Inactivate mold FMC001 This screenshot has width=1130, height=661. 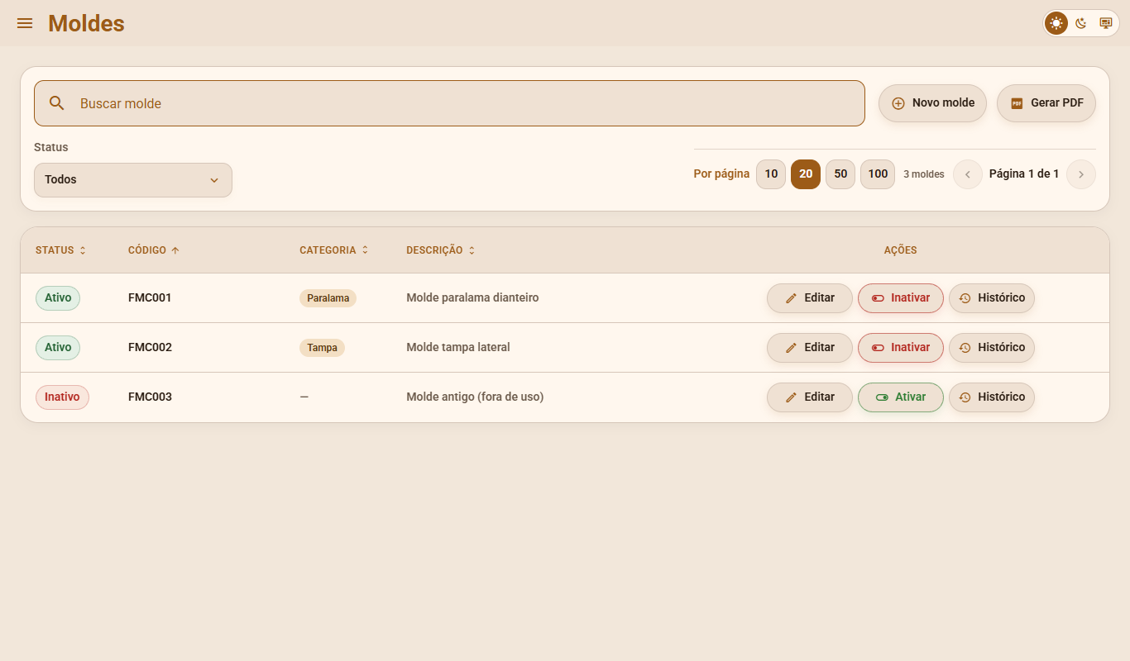(901, 298)
